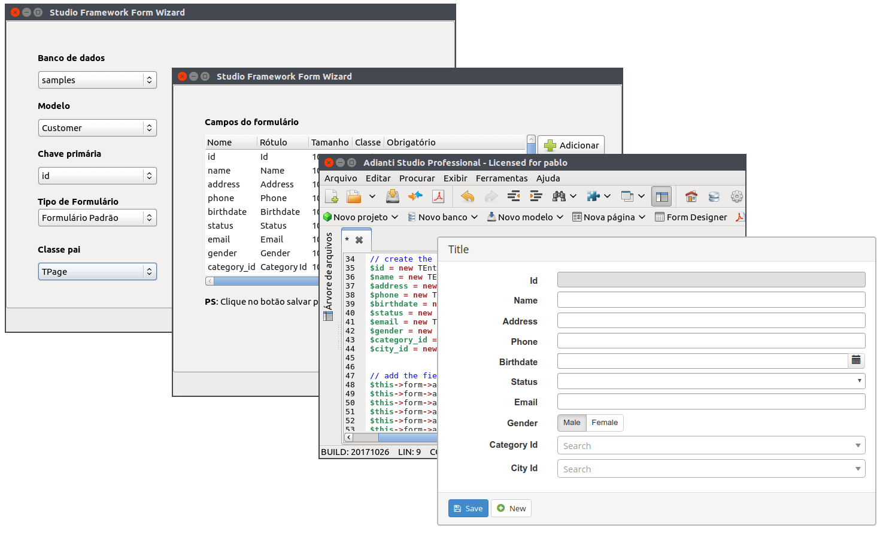Open the Procurar menu
Image resolution: width=880 pixels, height=534 pixels.
coord(417,178)
